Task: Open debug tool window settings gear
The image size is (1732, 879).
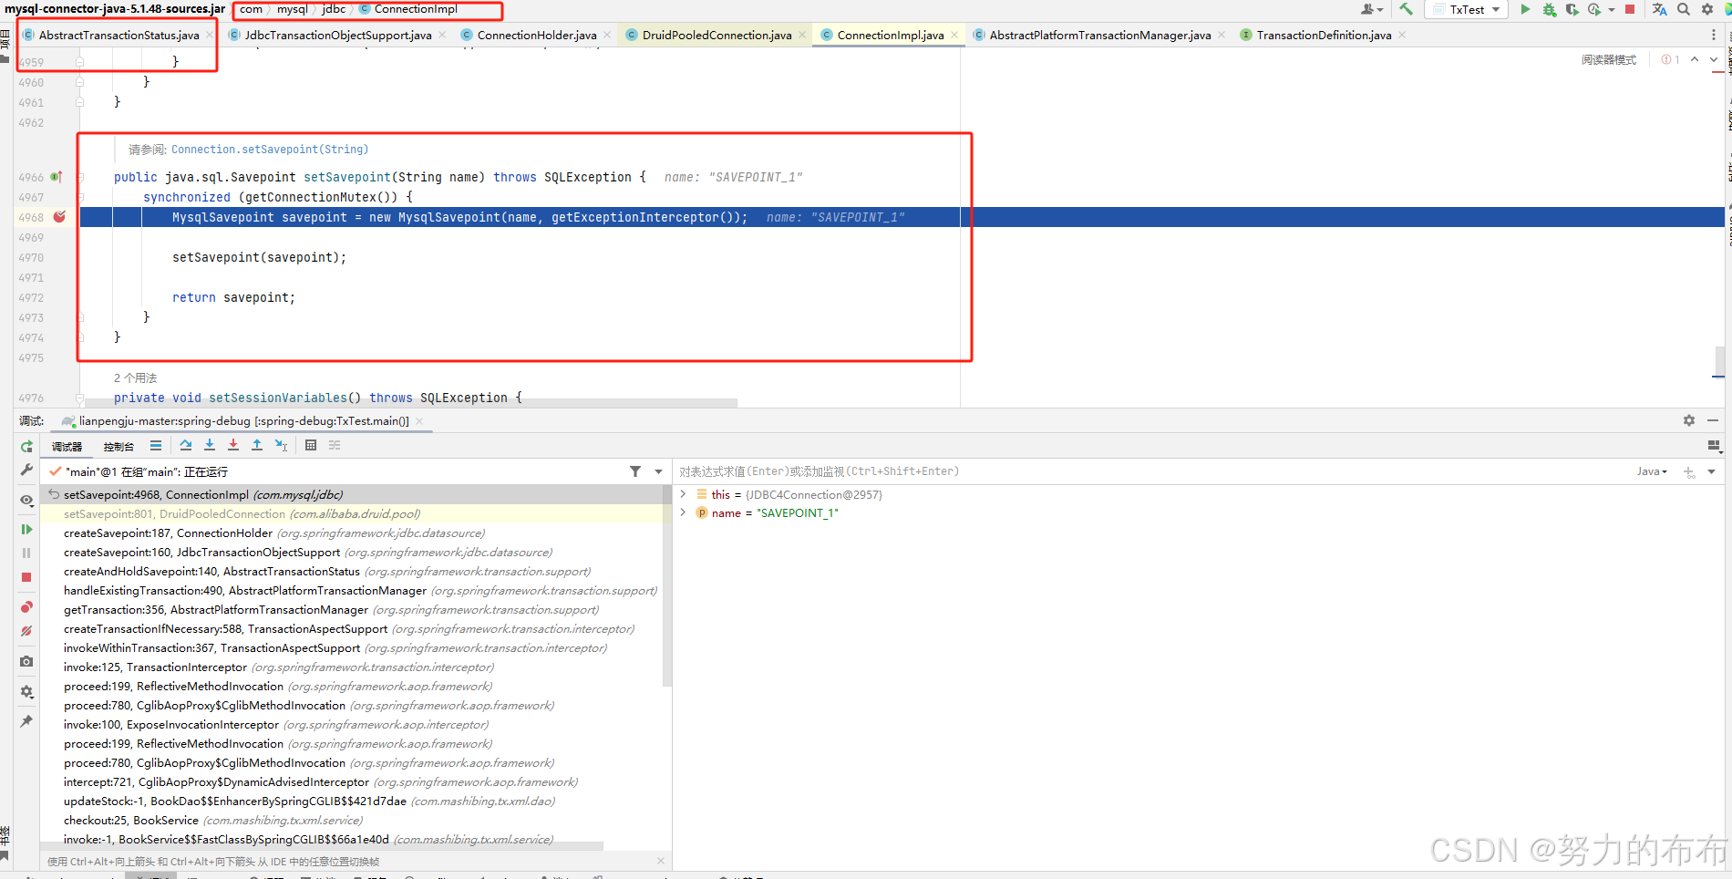Action: tap(1689, 420)
